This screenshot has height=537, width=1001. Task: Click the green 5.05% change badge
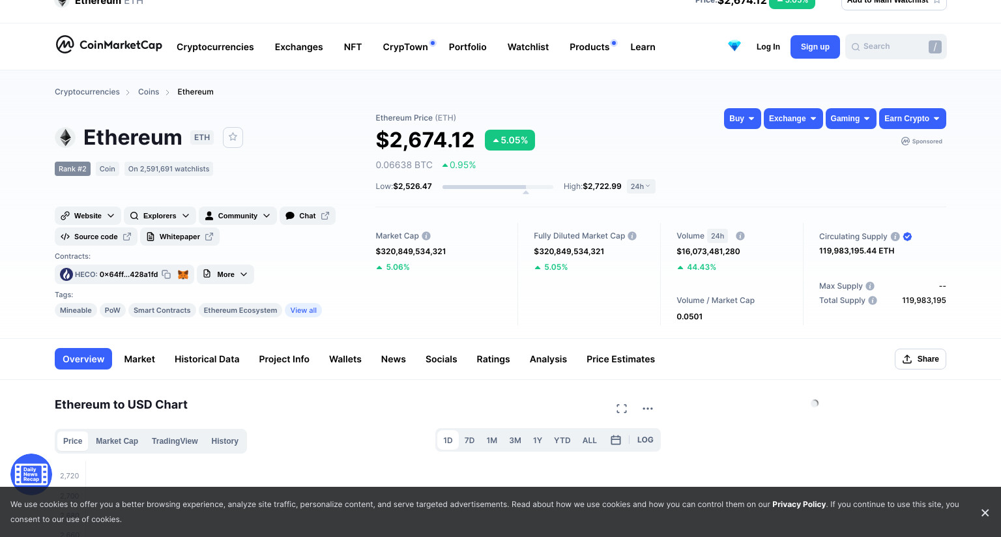510,140
